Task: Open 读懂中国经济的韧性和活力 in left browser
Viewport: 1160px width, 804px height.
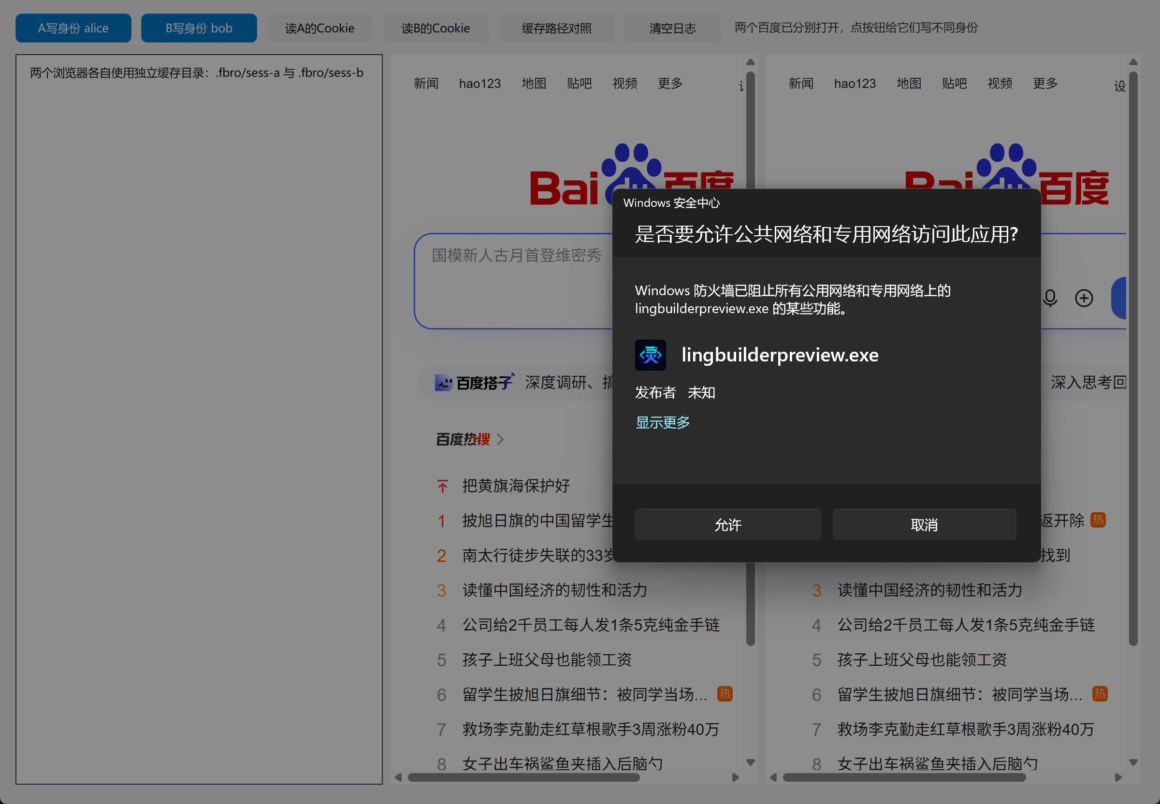Action: 555,590
